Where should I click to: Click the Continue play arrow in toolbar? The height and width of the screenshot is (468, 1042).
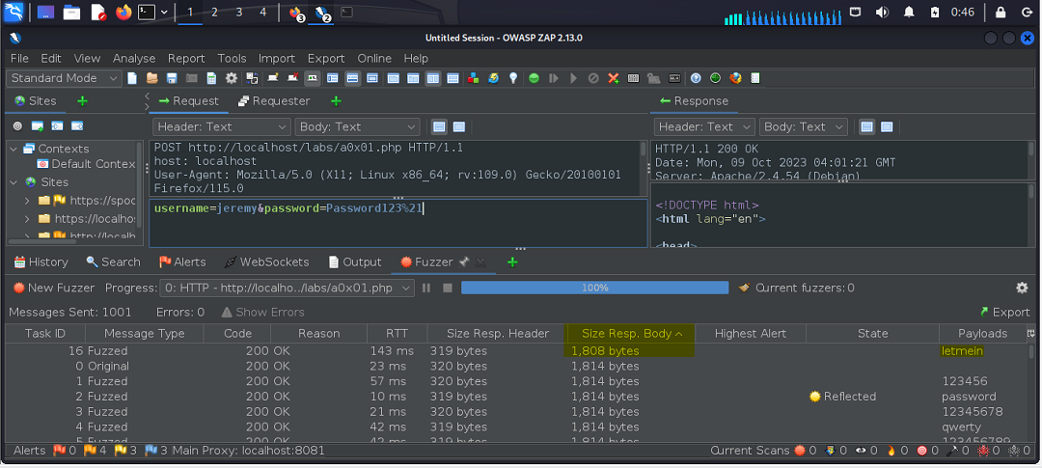pos(573,78)
